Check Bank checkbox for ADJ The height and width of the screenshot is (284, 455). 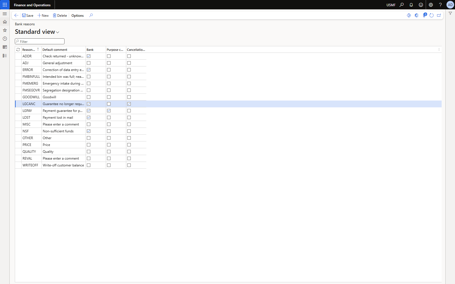(x=89, y=63)
